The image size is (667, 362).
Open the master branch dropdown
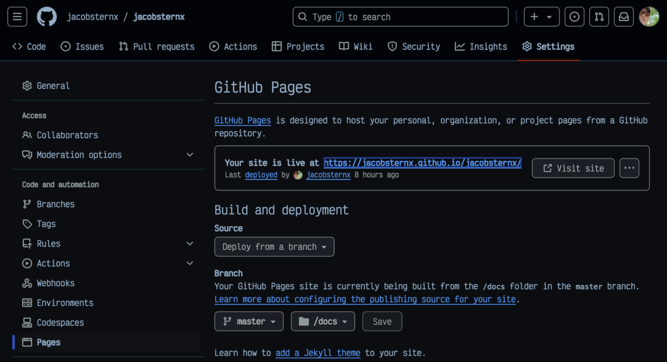click(x=249, y=321)
